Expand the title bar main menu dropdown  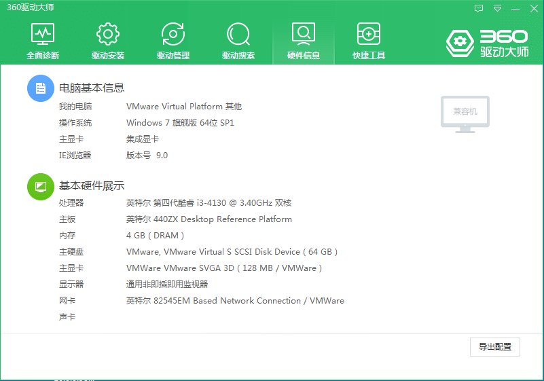[497, 8]
